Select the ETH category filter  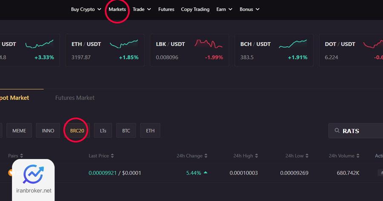click(150, 130)
